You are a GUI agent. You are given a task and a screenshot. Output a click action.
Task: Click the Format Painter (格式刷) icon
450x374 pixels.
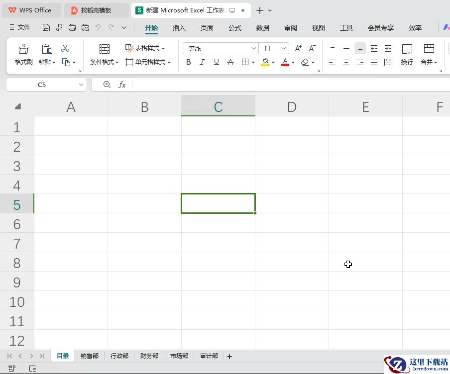(x=23, y=49)
